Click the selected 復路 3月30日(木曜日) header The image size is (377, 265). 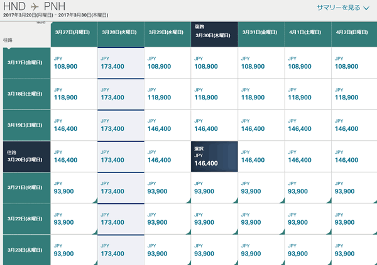(214, 33)
